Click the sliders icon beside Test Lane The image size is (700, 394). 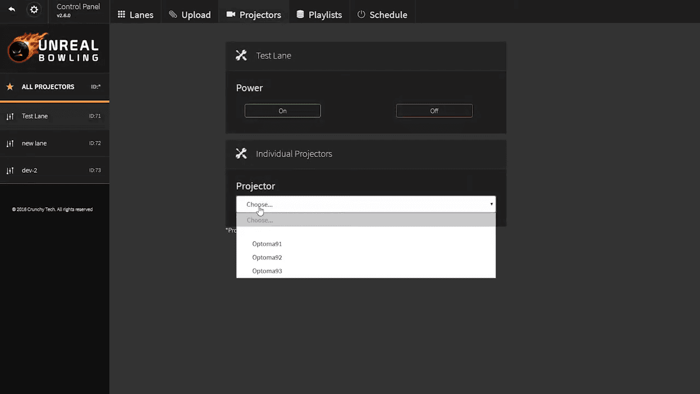tap(10, 116)
